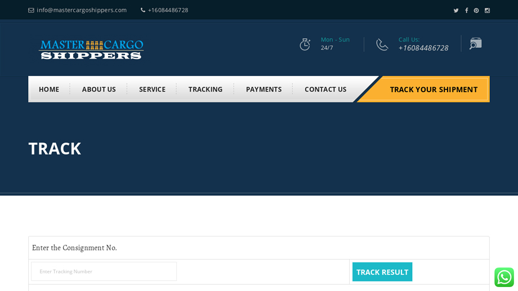Click the chat bubble icon in header
This screenshot has width=518, height=291.
(476, 44)
